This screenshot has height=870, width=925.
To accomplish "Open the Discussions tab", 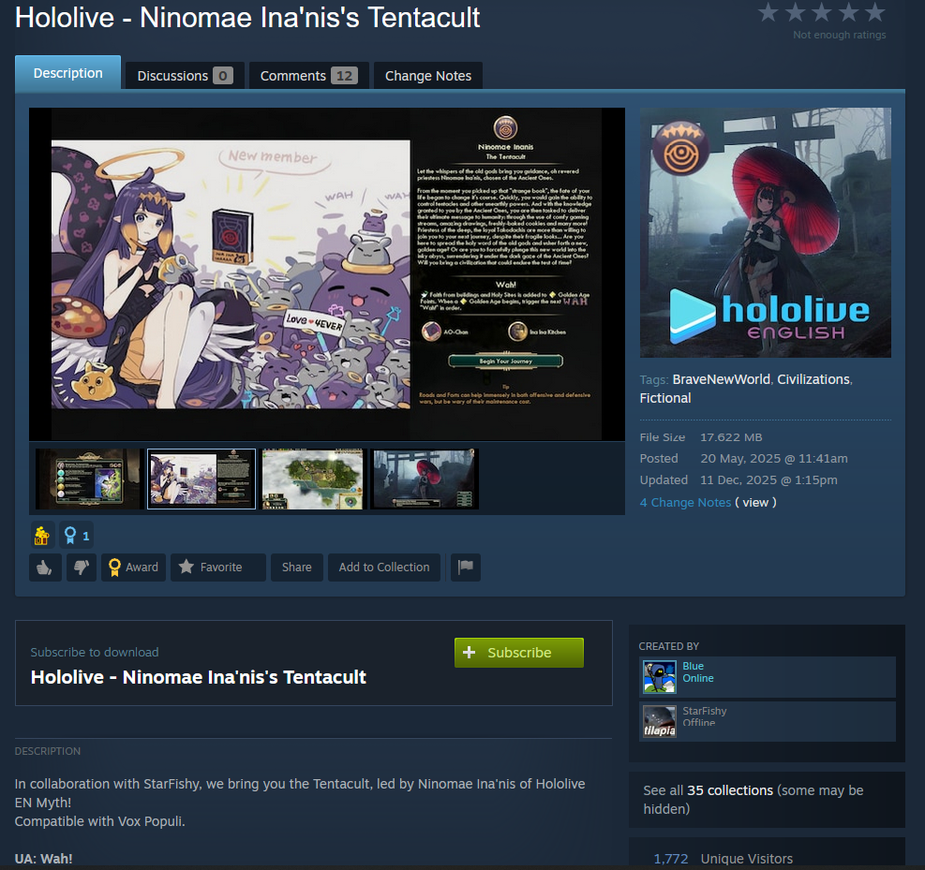I will [185, 76].
